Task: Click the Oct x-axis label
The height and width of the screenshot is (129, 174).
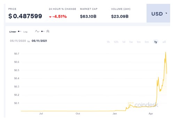Action: [x=78, y=114]
